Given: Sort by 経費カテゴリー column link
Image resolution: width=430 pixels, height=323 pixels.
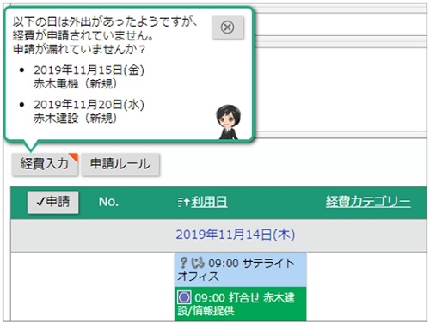Looking at the screenshot, I should click(x=368, y=202).
